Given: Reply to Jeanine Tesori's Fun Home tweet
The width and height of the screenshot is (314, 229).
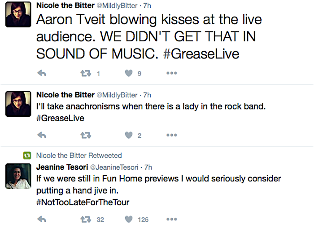Looking at the screenshot, I should (41, 219).
